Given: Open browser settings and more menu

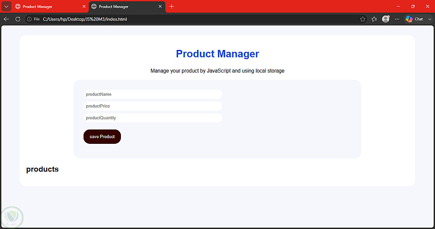Looking at the screenshot, I should point(397,19).
